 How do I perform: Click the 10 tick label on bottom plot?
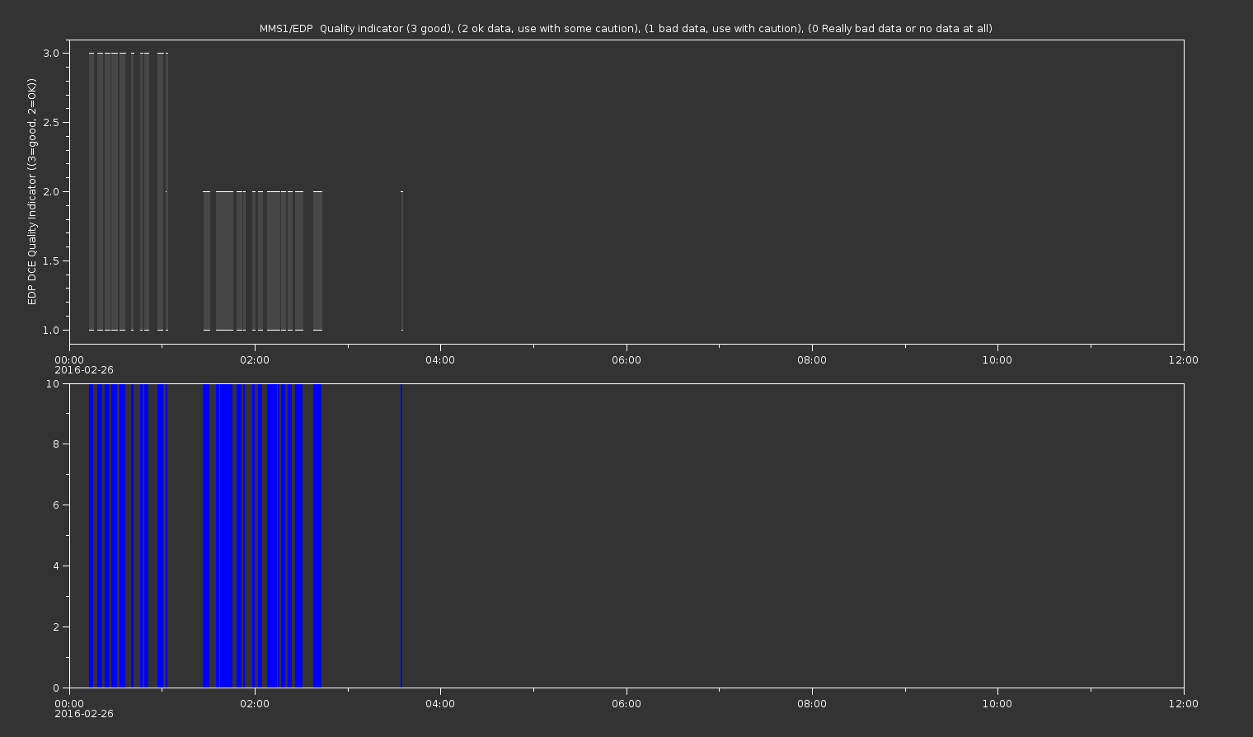click(53, 384)
